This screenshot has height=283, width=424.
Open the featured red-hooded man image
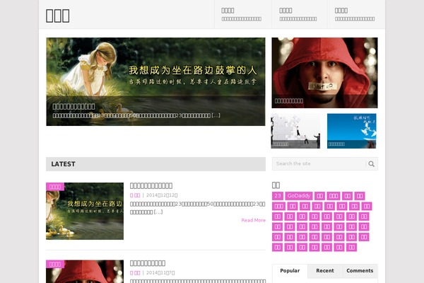(324, 73)
